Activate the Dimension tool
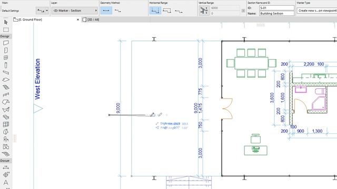This screenshot has height=189, width=337. coord(6,167)
